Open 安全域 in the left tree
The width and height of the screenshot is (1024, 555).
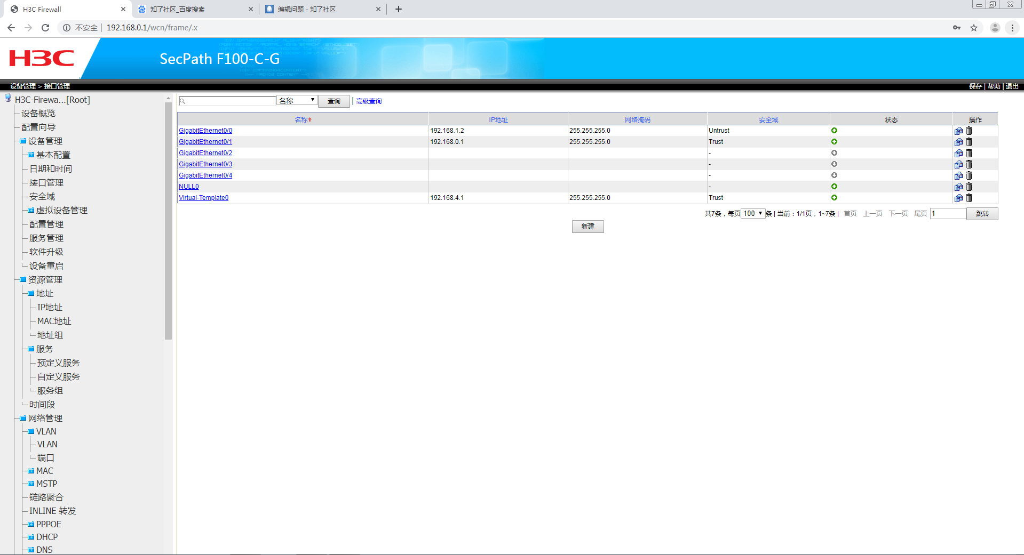(42, 197)
